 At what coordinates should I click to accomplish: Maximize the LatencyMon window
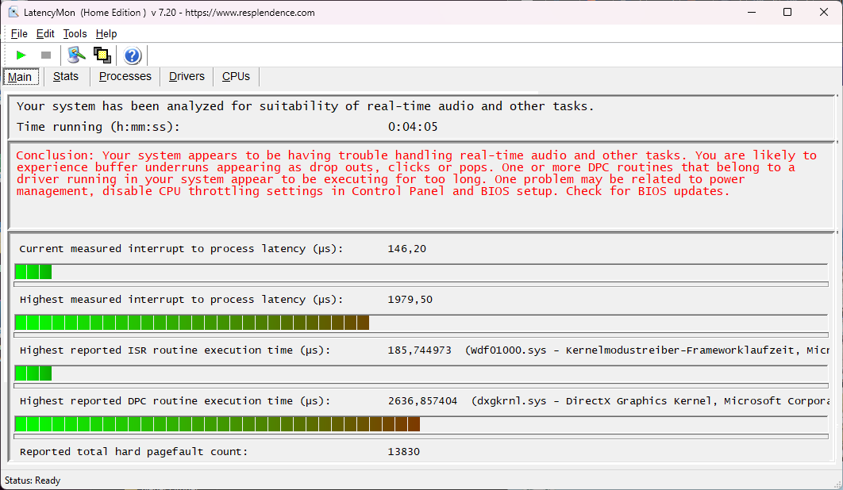pos(787,13)
